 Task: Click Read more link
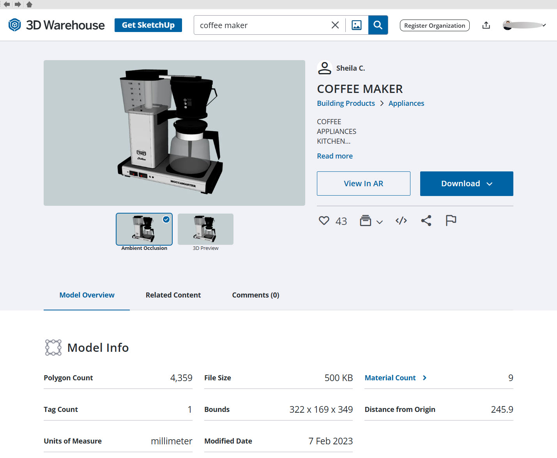(335, 156)
